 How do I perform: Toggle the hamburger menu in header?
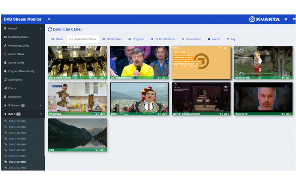coord(49,19)
